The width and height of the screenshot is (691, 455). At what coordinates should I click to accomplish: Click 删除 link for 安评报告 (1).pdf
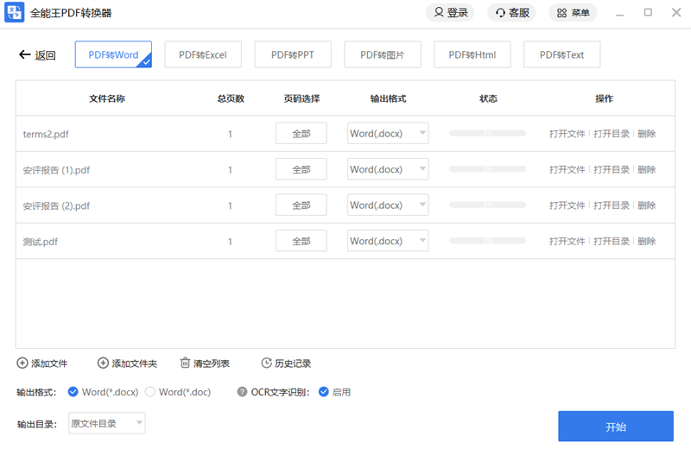[646, 170]
